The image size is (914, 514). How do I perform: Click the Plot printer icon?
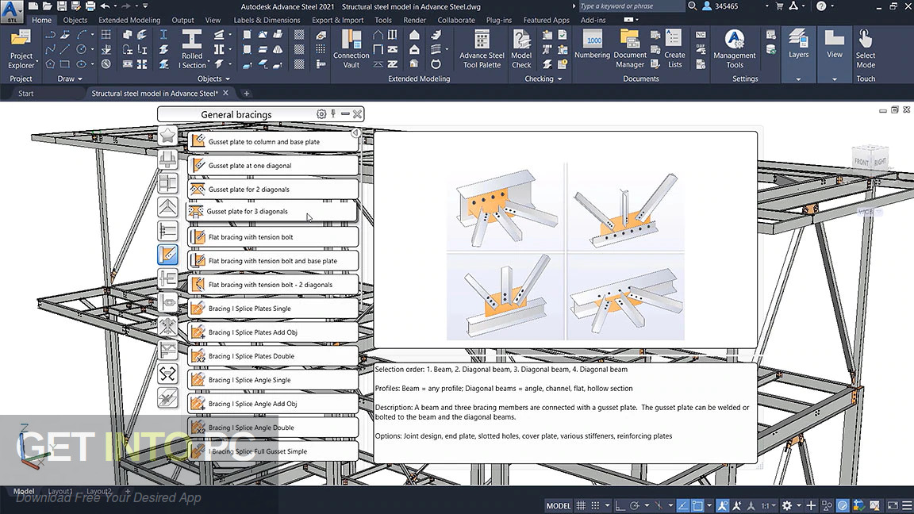90,6
